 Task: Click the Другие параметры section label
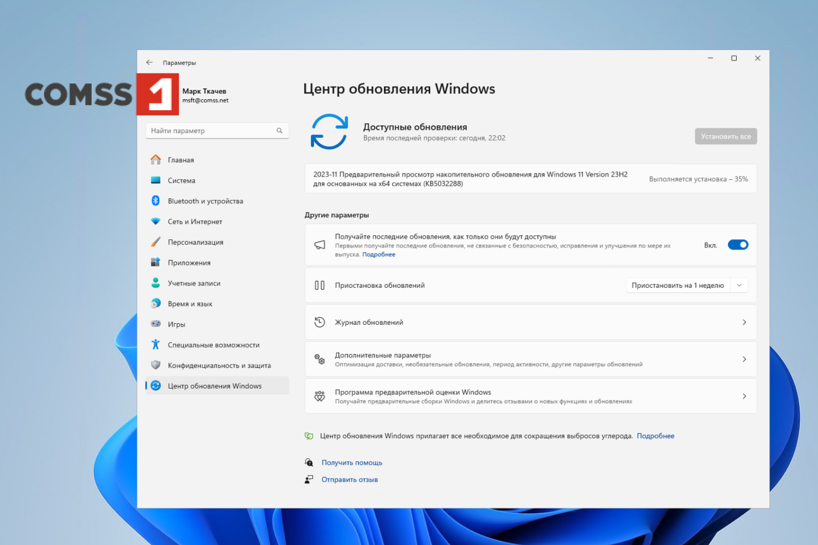click(x=336, y=215)
